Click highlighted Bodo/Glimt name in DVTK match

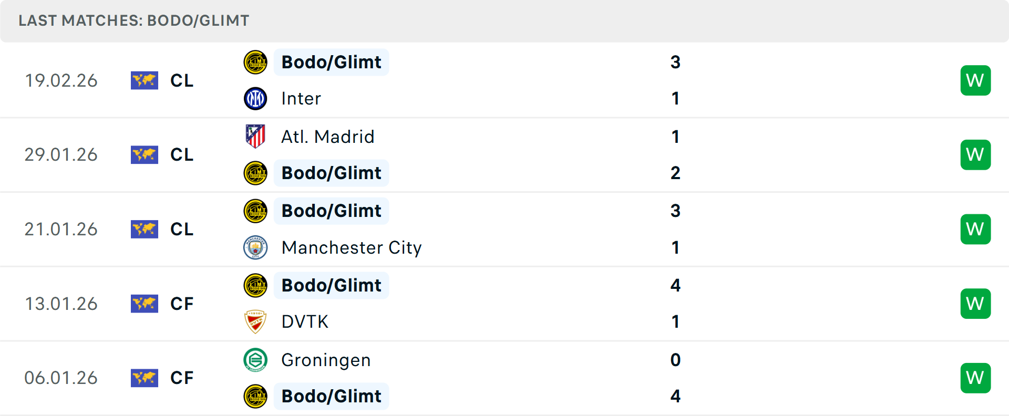click(332, 285)
